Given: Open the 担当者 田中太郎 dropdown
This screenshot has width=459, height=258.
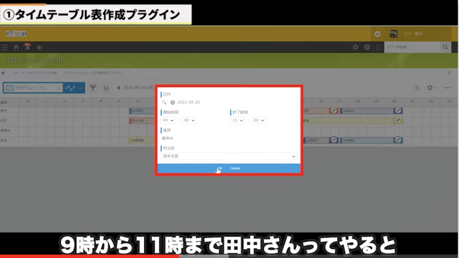Looking at the screenshot, I should (229, 156).
